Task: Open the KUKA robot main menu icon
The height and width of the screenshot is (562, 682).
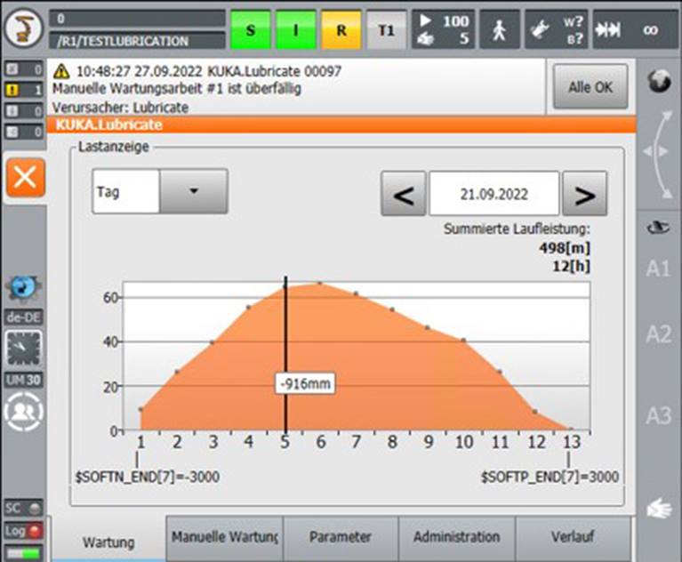Action: 23,28
